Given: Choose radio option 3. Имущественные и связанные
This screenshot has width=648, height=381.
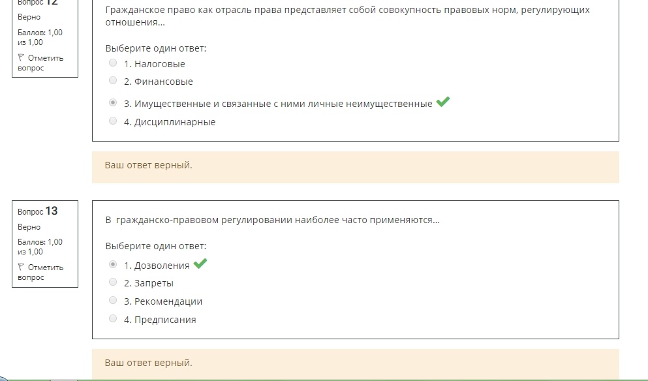Looking at the screenshot, I should pyautogui.click(x=113, y=102).
